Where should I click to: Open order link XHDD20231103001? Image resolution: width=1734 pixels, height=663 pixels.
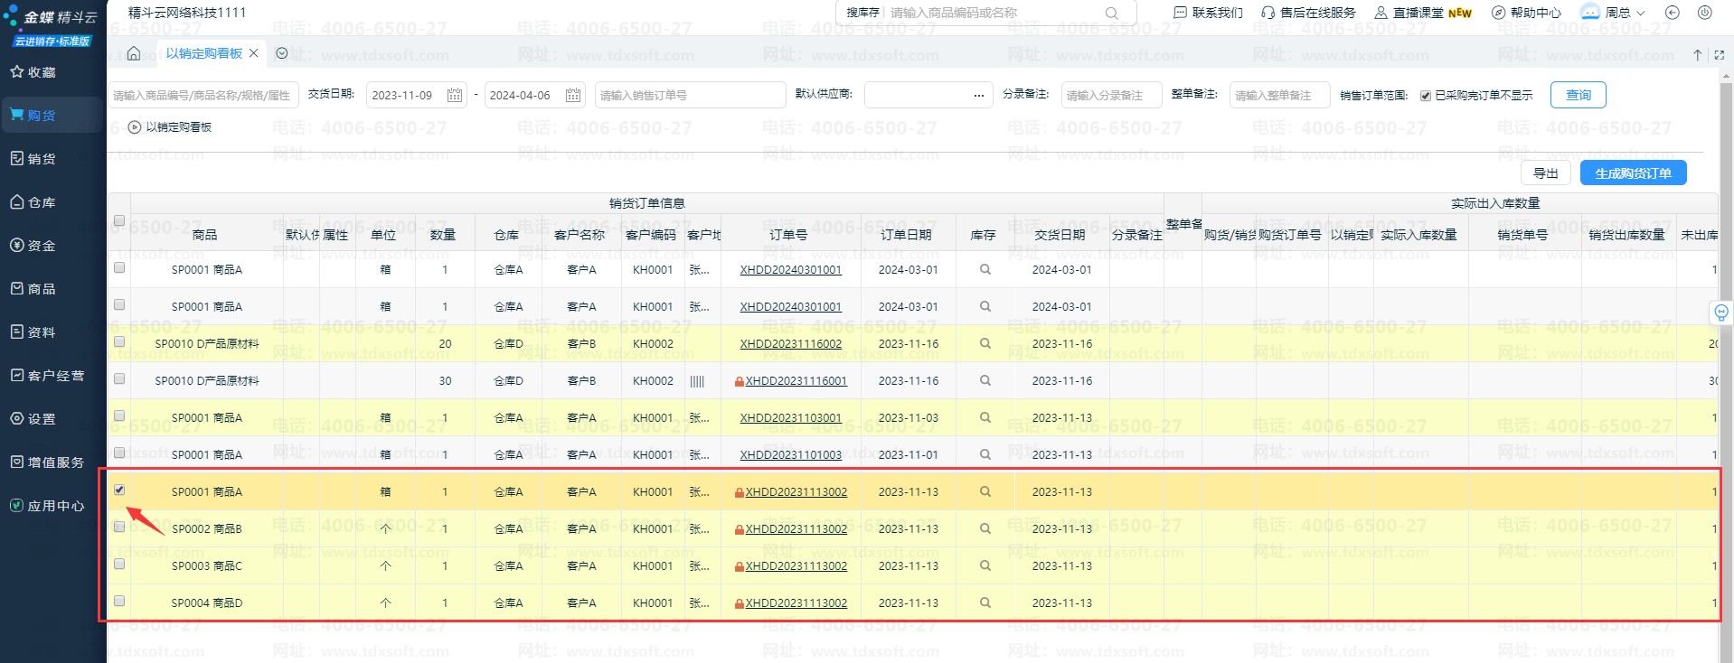[x=790, y=417]
